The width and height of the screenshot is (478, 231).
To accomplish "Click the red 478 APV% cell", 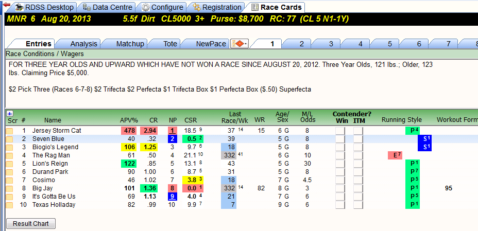I will pos(128,131).
